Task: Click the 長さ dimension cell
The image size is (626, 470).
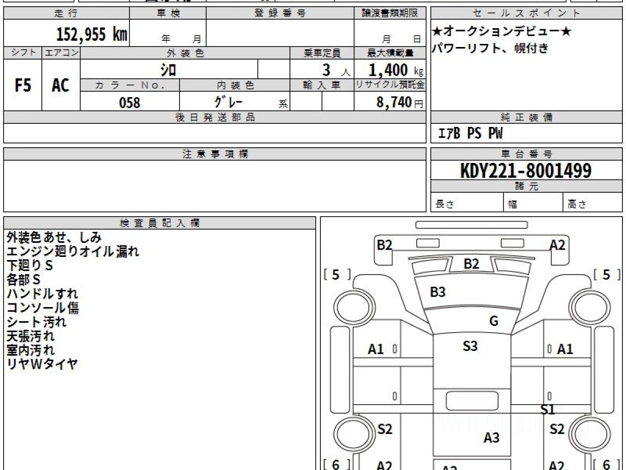Action: (467, 203)
